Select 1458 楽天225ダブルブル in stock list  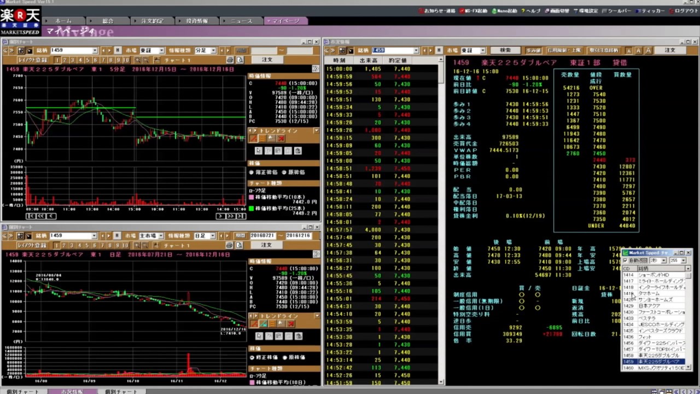pyautogui.click(x=654, y=355)
